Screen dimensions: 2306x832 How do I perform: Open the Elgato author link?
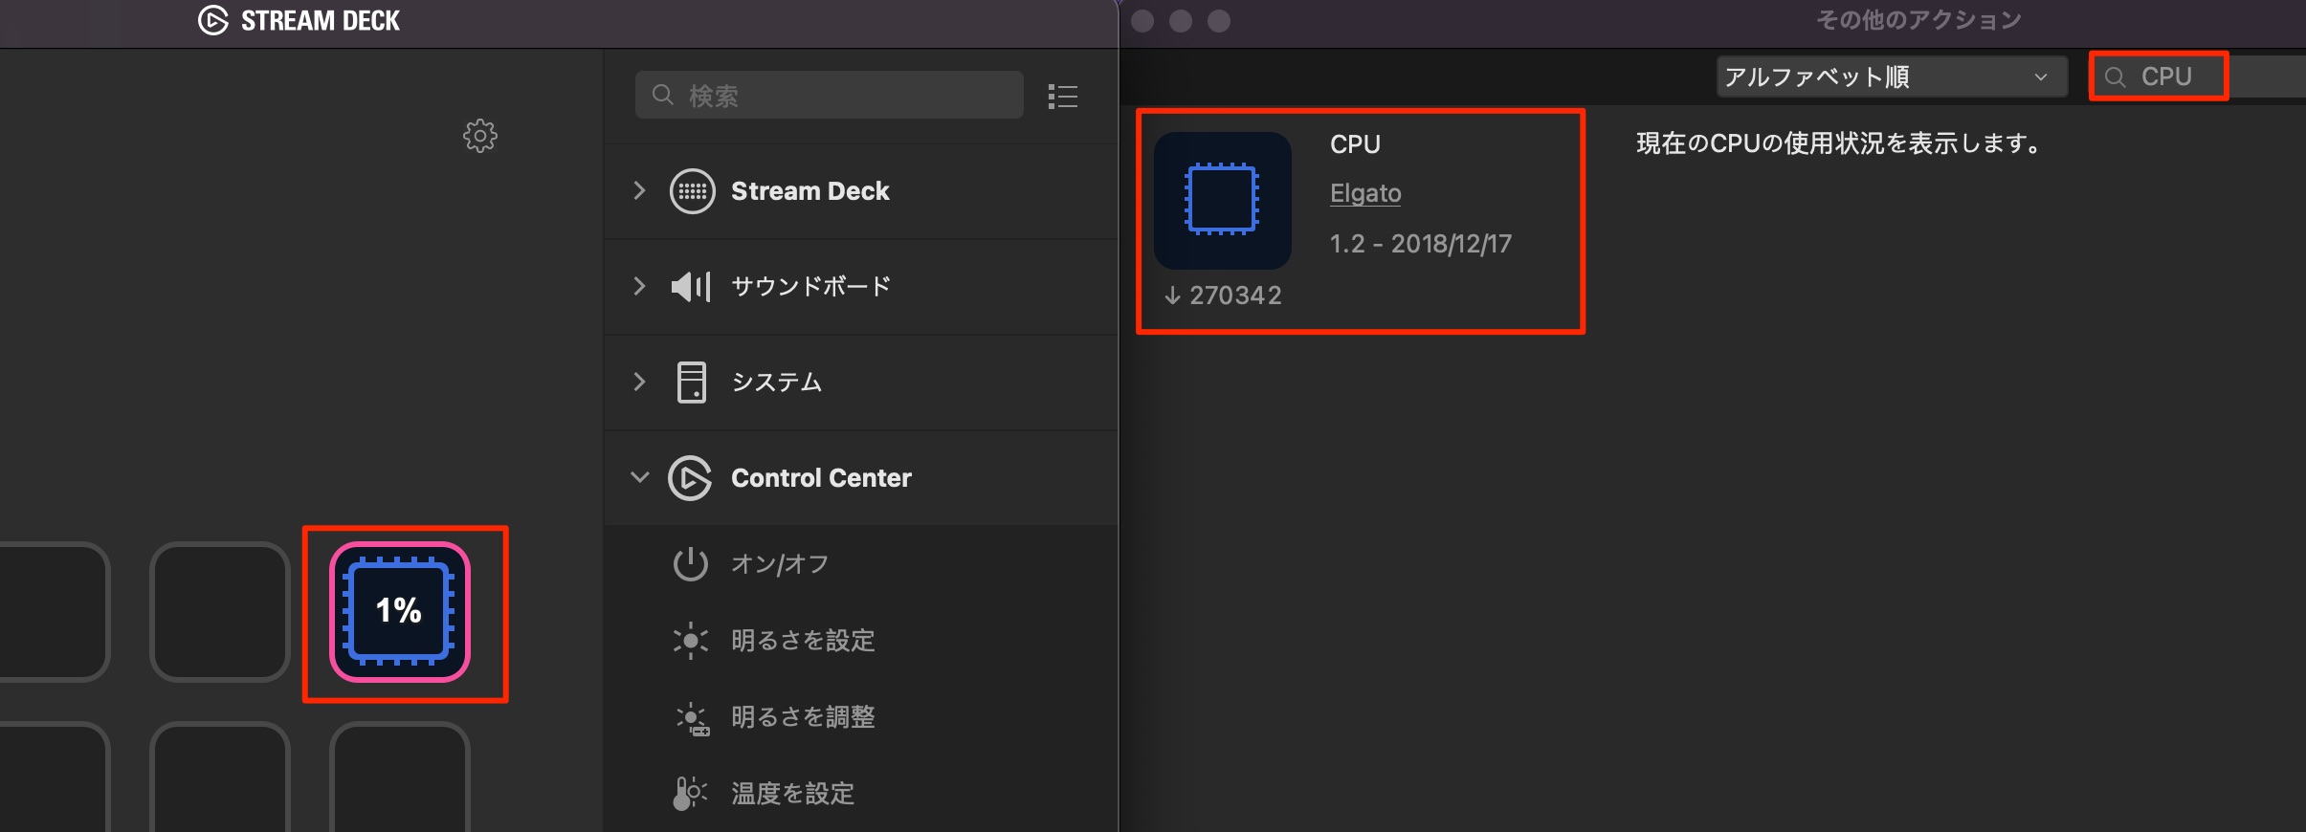click(1365, 193)
